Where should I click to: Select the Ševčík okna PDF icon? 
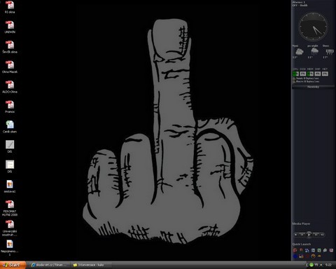coord(10,47)
